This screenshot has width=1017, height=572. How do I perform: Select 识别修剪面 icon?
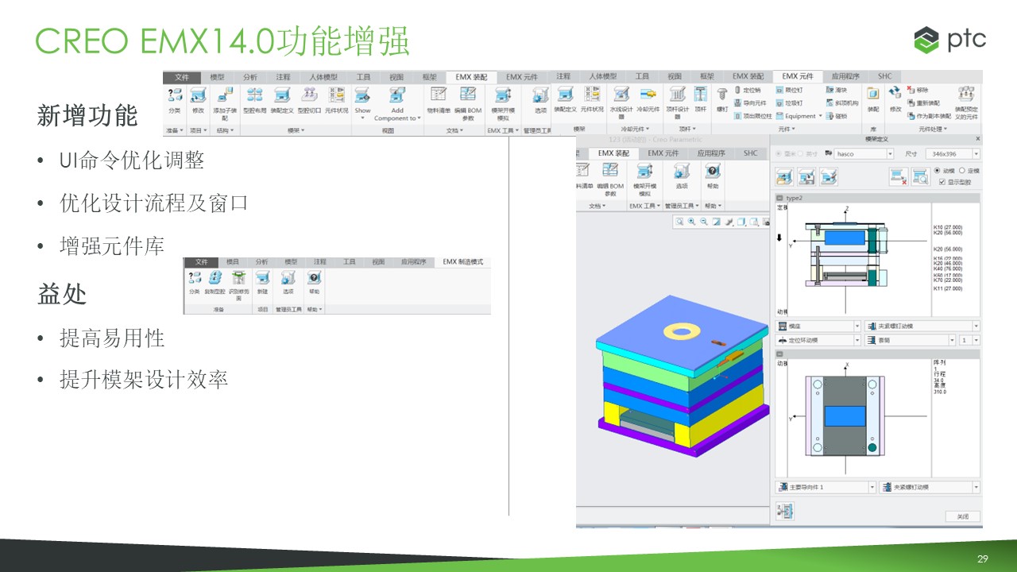[238, 284]
